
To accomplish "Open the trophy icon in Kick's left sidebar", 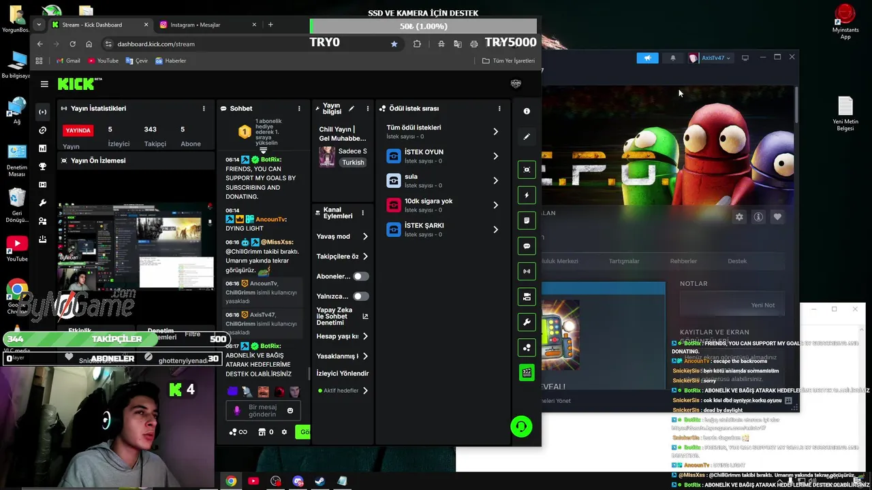I will [x=43, y=167].
